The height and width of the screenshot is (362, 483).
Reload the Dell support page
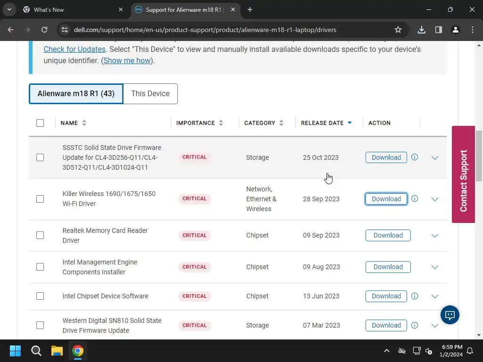click(44, 30)
